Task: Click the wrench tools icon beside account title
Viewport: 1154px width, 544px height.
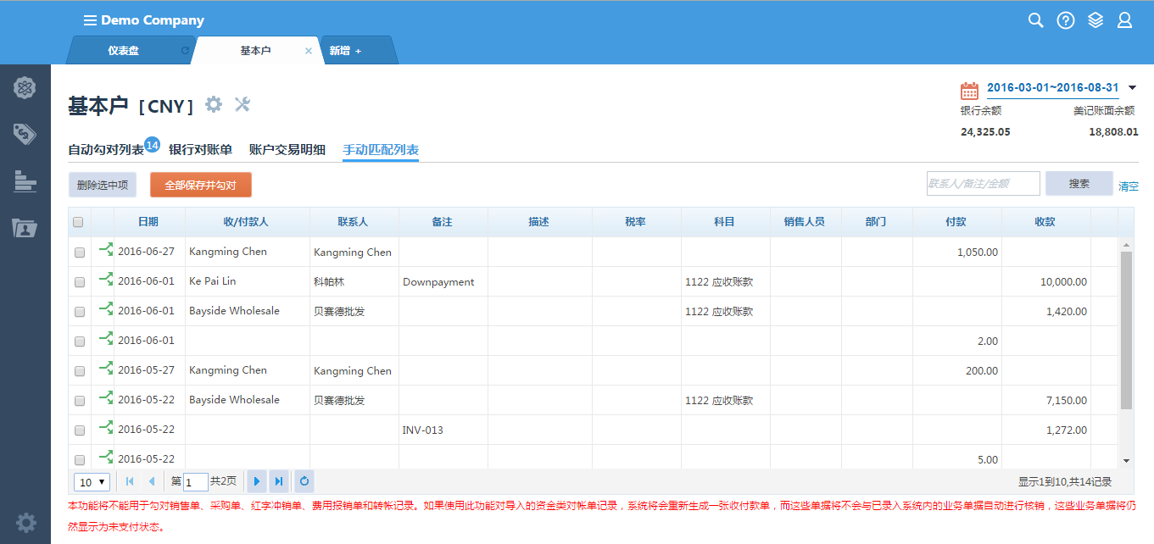Action: click(242, 104)
